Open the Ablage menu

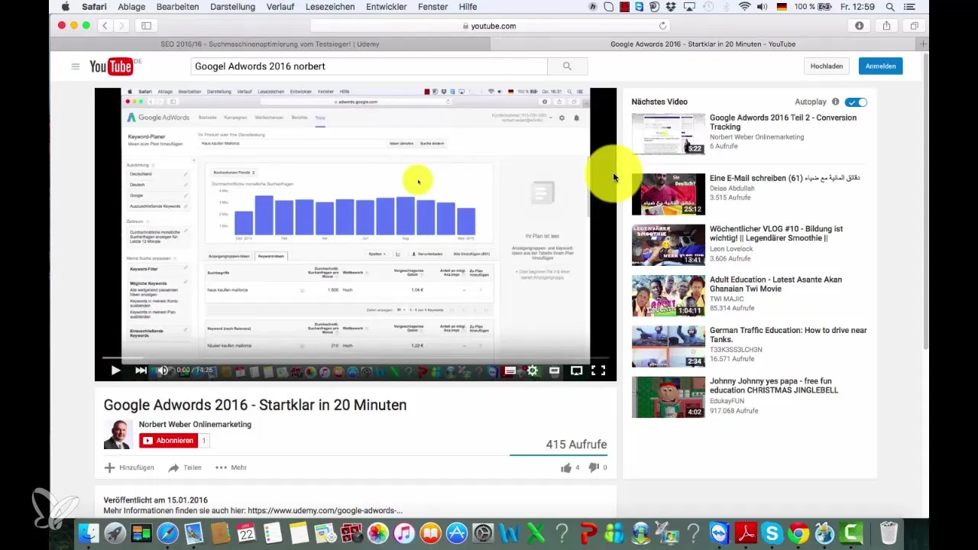[x=131, y=7]
